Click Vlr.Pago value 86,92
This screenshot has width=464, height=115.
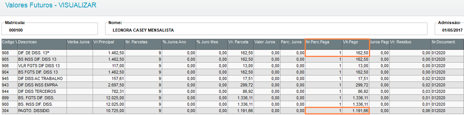coord(356,91)
